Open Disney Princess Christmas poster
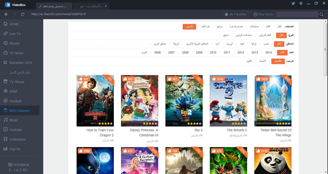 pyautogui.click(x=140, y=101)
